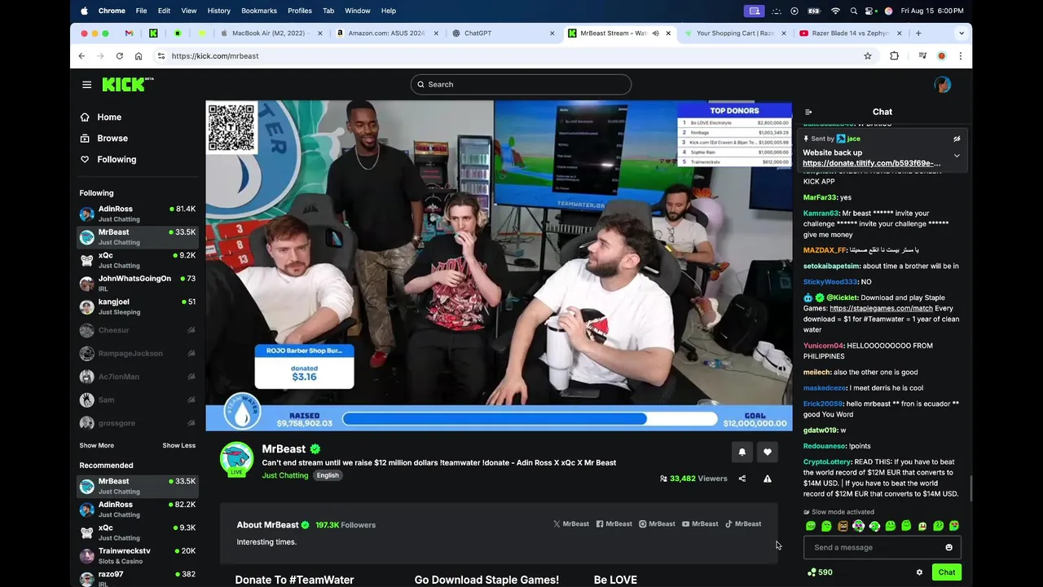Click chat username StickyWood333

tap(830, 282)
